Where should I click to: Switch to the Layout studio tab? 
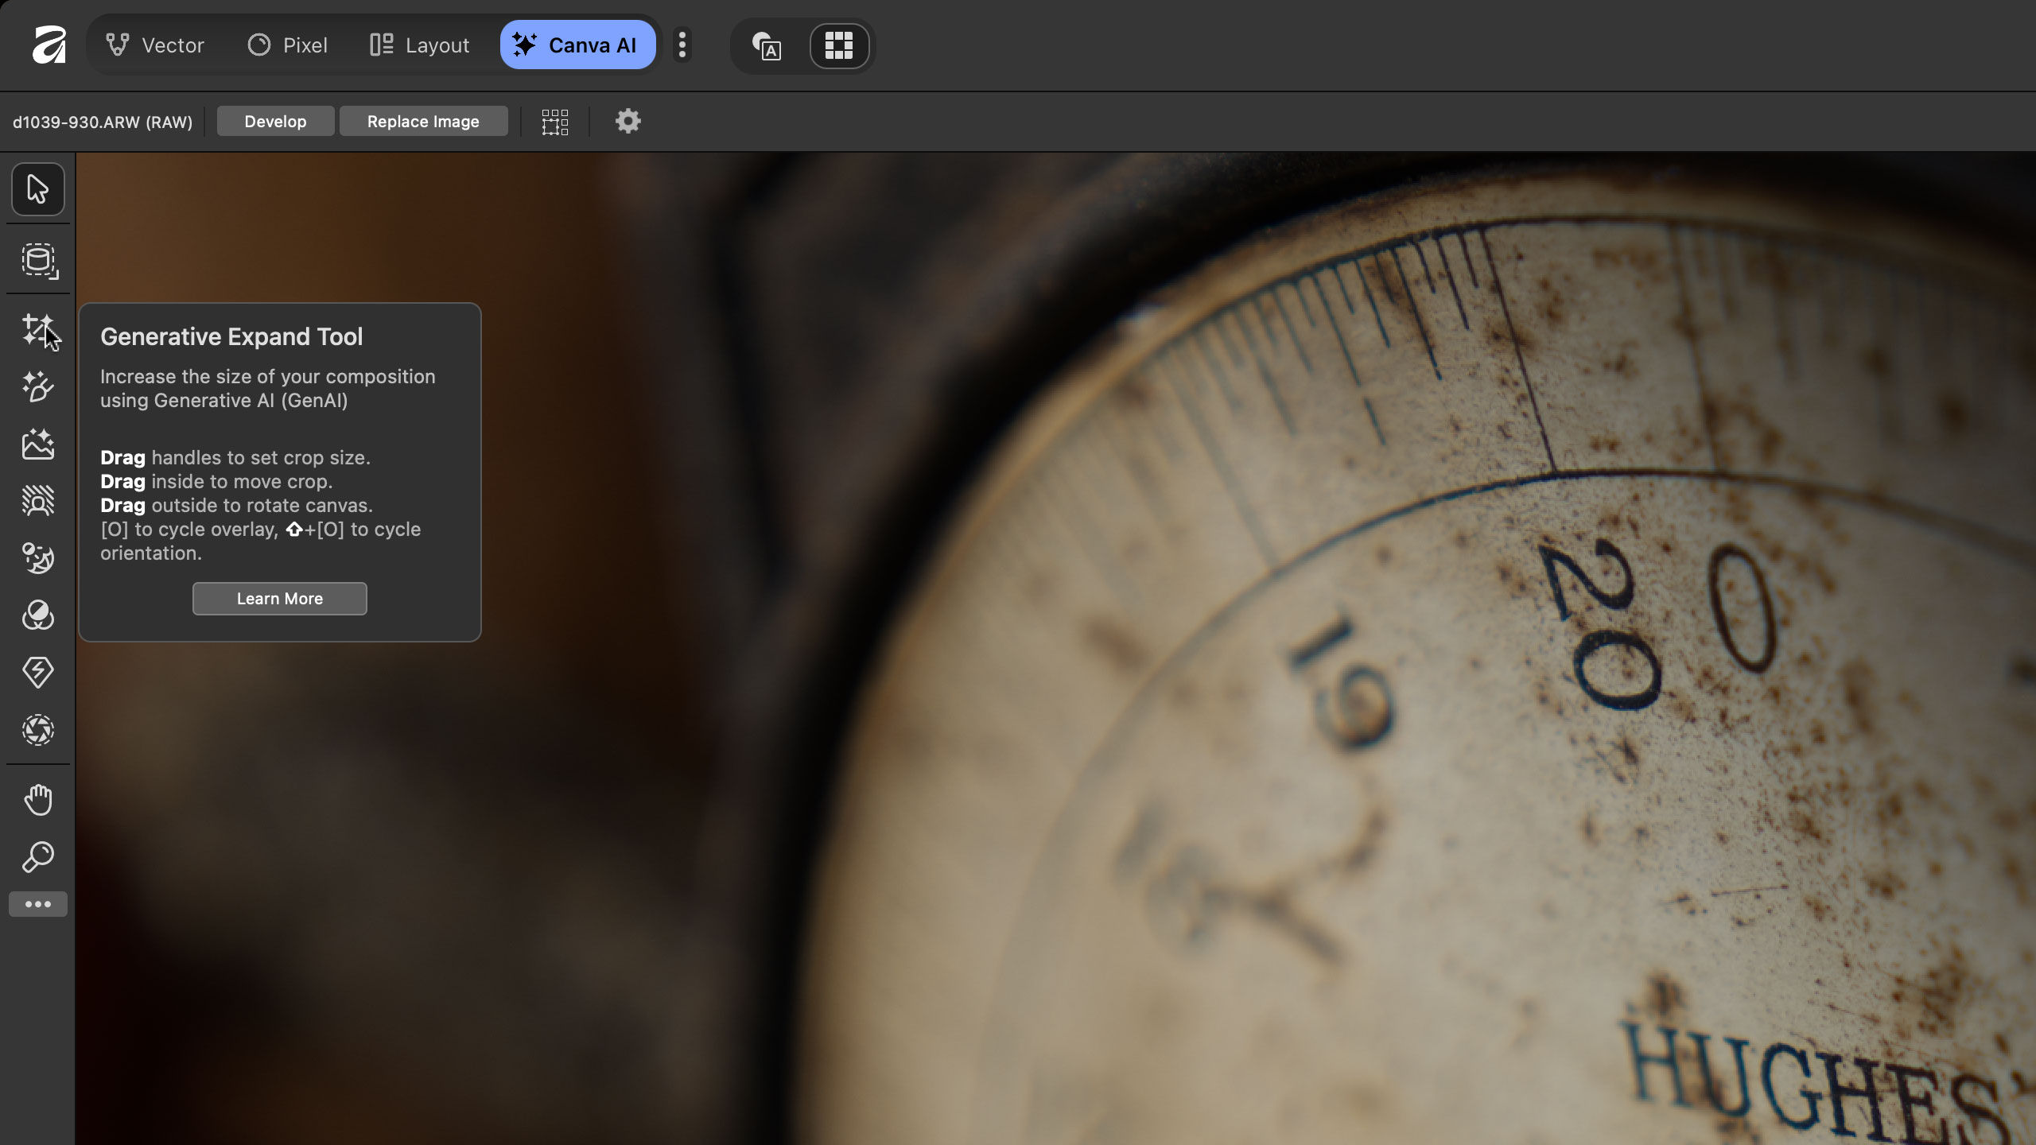(x=420, y=45)
